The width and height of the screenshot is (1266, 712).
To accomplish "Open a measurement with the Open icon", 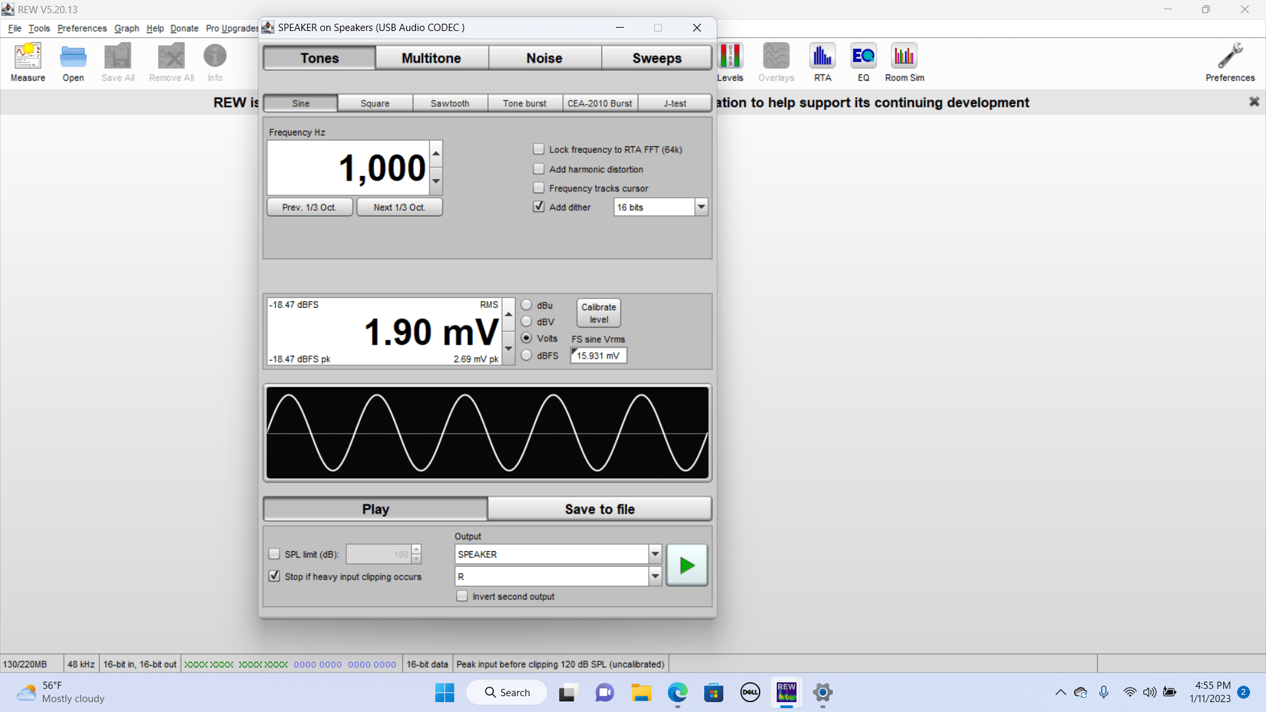I will (x=73, y=63).
